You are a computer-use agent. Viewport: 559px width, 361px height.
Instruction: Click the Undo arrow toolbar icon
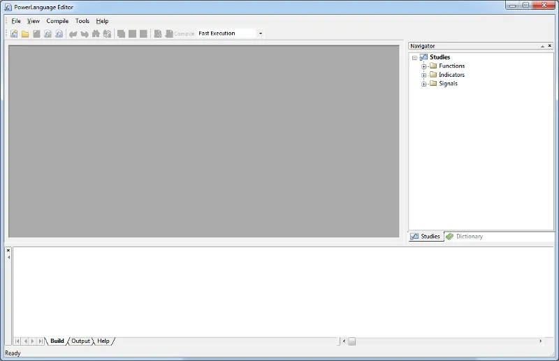[x=73, y=34]
